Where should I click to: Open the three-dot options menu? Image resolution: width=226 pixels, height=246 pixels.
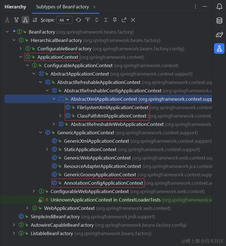[x=196, y=6]
